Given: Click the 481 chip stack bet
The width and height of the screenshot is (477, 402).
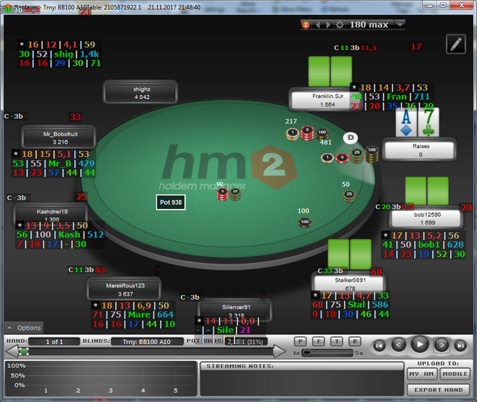Looking at the screenshot, I should point(350,156).
